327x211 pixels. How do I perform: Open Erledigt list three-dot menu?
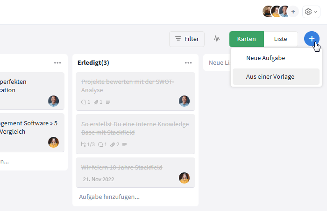click(188, 63)
